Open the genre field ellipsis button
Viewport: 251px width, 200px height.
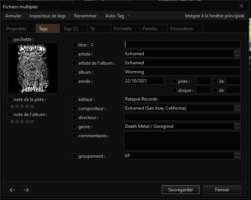point(237,126)
